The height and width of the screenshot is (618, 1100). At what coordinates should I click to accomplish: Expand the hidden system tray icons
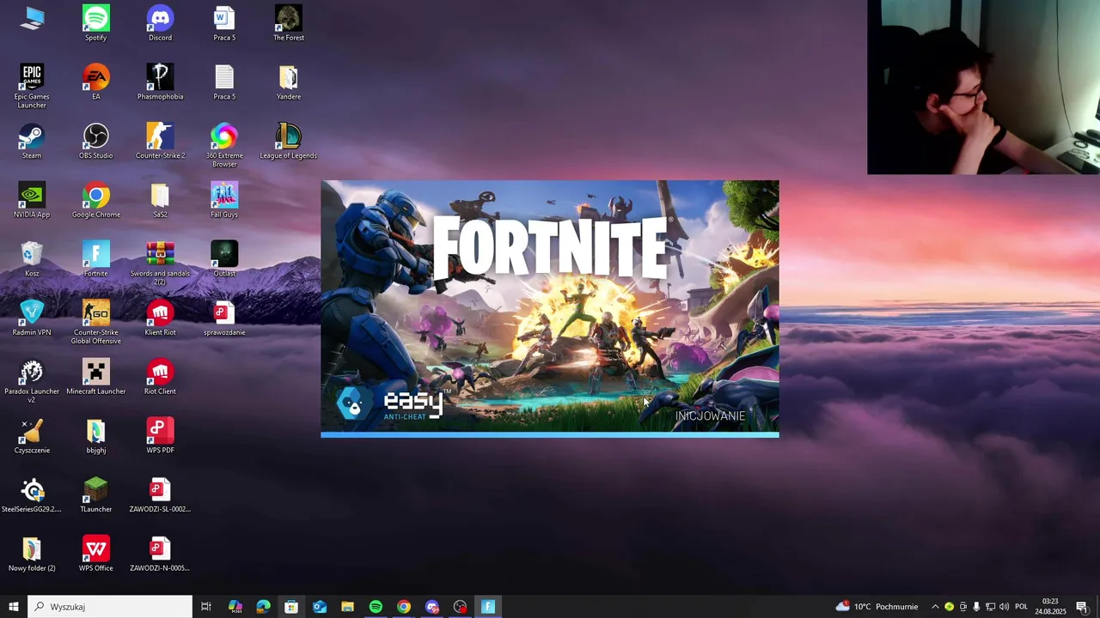936,607
